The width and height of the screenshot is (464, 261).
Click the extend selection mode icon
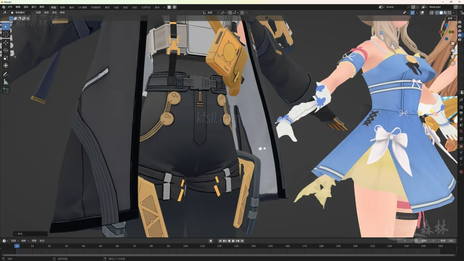coord(15,18)
